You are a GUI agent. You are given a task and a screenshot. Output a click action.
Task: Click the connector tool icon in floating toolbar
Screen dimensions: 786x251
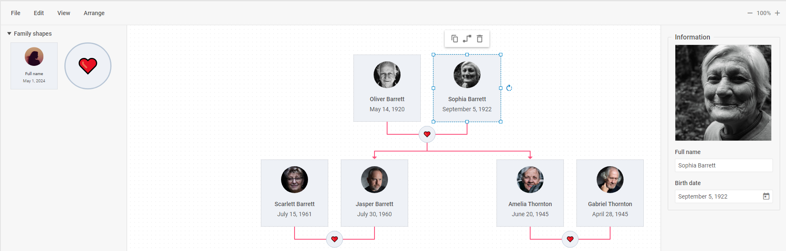coord(467,39)
